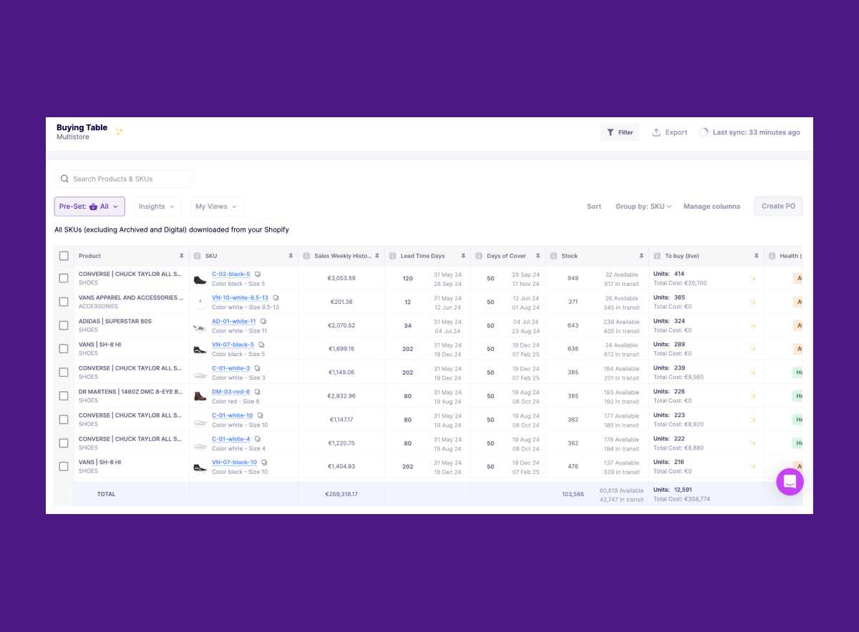
Task: Pin the Sales Weekly History column
Action: click(x=377, y=256)
